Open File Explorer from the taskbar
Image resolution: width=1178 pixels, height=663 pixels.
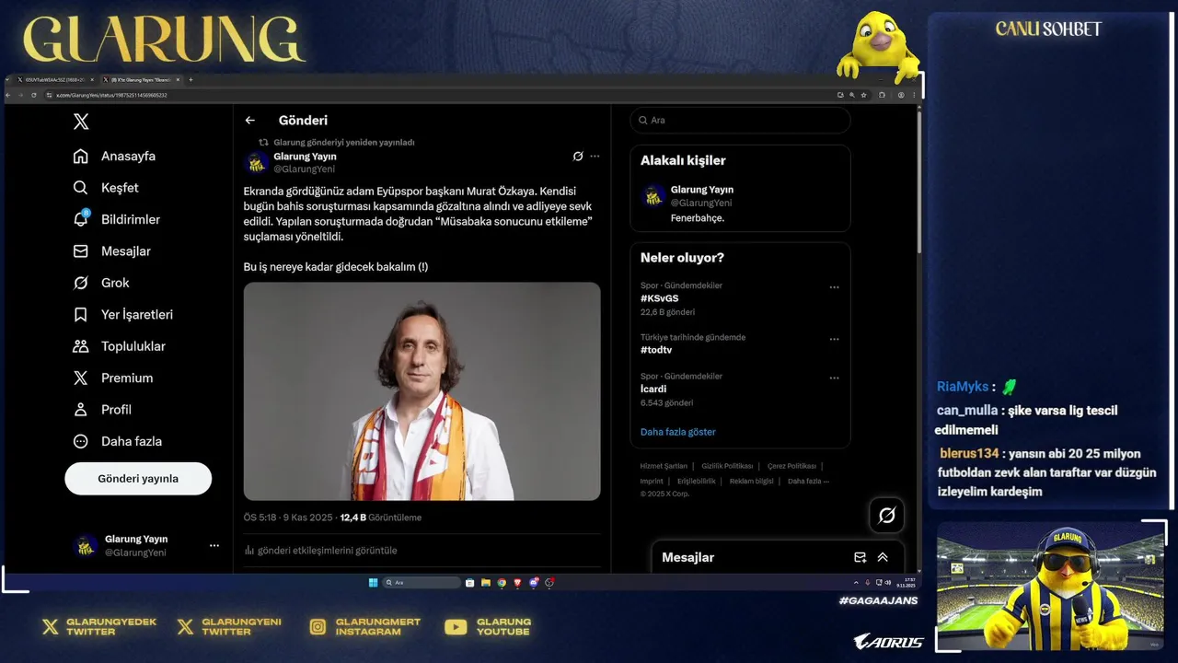485,582
